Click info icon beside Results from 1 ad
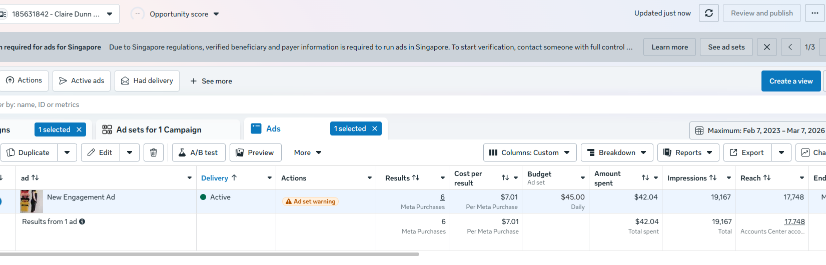This screenshot has height=265, width=826. coord(82,221)
